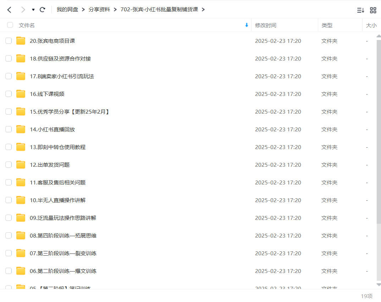The height and width of the screenshot is (302, 381).
Task: Expand chevron after 702-张宾 breadcrumb
Action: 203,10
